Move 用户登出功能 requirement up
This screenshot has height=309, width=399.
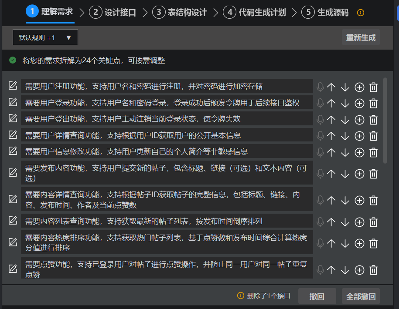(x=331, y=120)
